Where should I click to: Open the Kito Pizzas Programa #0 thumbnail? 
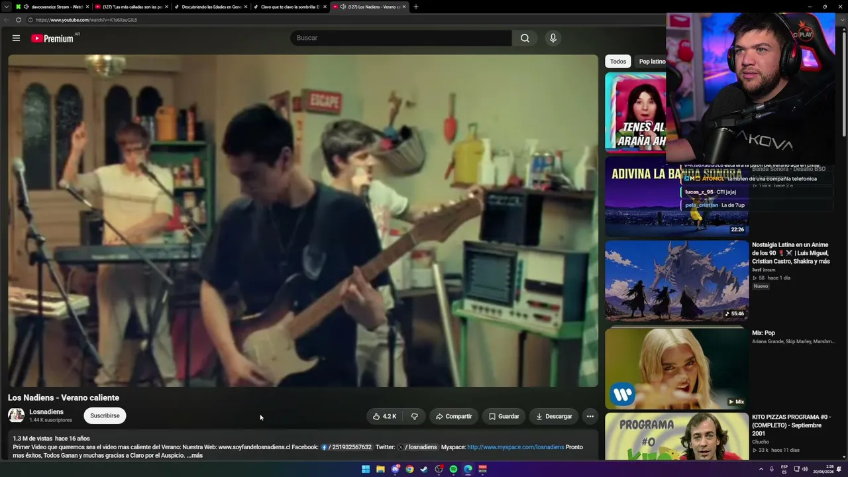(x=676, y=436)
